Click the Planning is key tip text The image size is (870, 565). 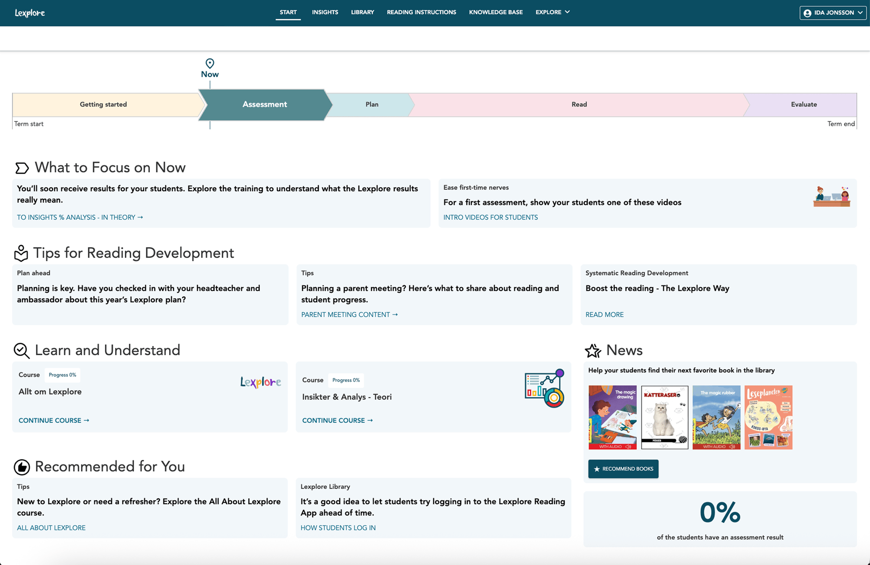click(x=138, y=294)
